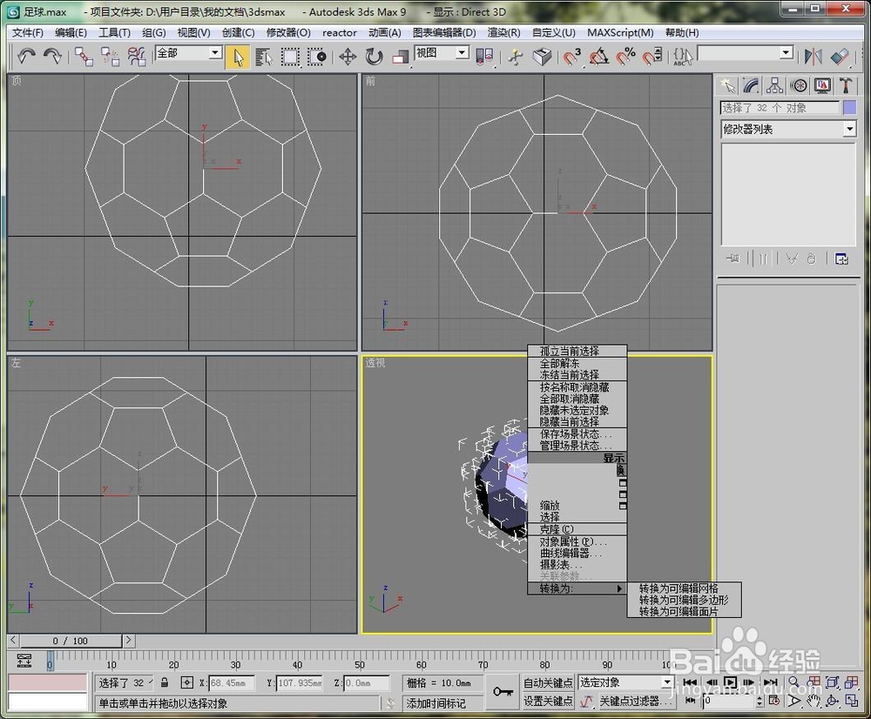The height and width of the screenshot is (719, 871).
Task: Toggle the 3D Snaps magnet icon
Action: (571, 57)
